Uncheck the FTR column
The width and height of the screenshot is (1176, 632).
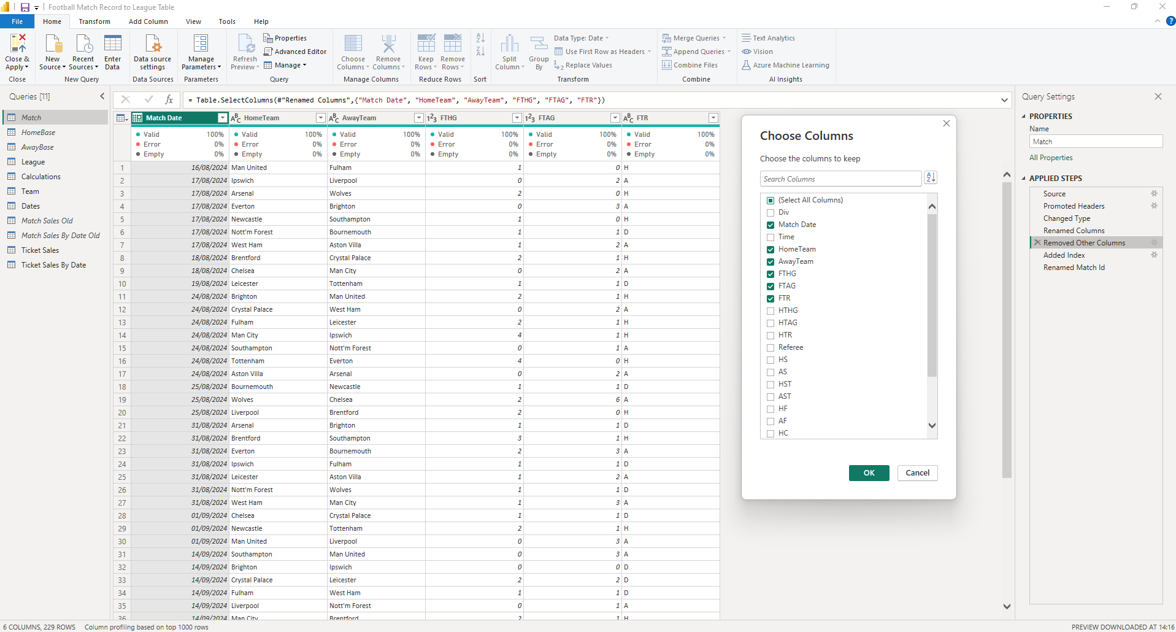pyautogui.click(x=771, y=298)
